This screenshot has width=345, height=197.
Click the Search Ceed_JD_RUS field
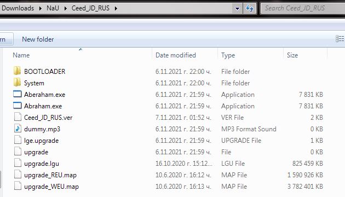[x=303, y=8]
